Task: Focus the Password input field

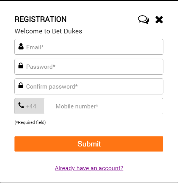Action: click(89, 66)
